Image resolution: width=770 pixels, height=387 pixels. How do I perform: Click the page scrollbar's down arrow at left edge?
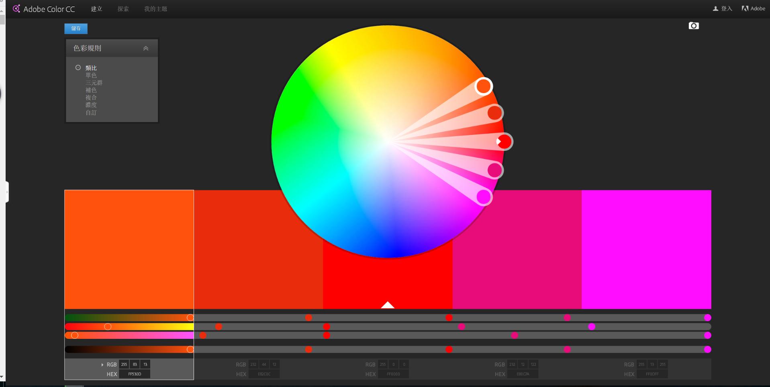(x=2, y=377)
